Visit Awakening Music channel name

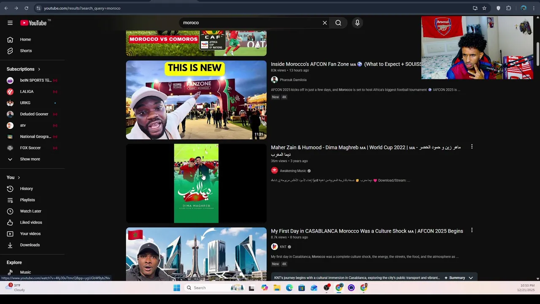tap(293, 171)
